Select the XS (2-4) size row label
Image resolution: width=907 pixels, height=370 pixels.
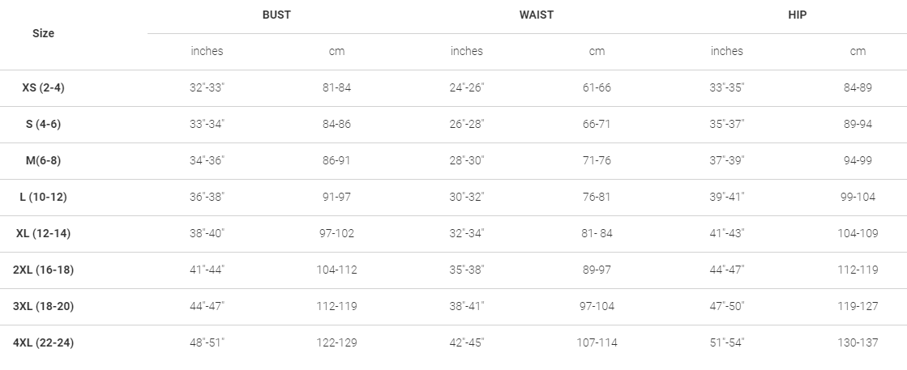43,87
